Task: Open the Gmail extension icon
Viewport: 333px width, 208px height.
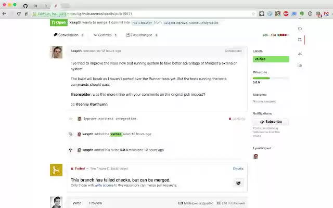Action: 326,14
